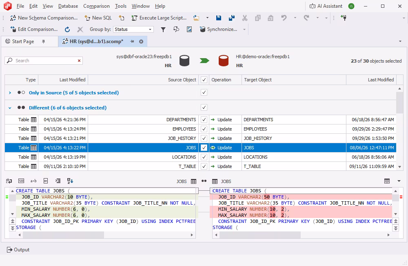Select the HR scomp document tab
408x266 pixels.
tap(96, 41)
